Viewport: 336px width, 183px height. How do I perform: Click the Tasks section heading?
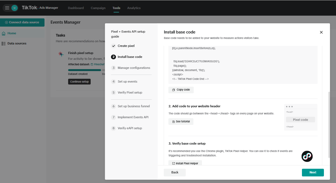60,35
